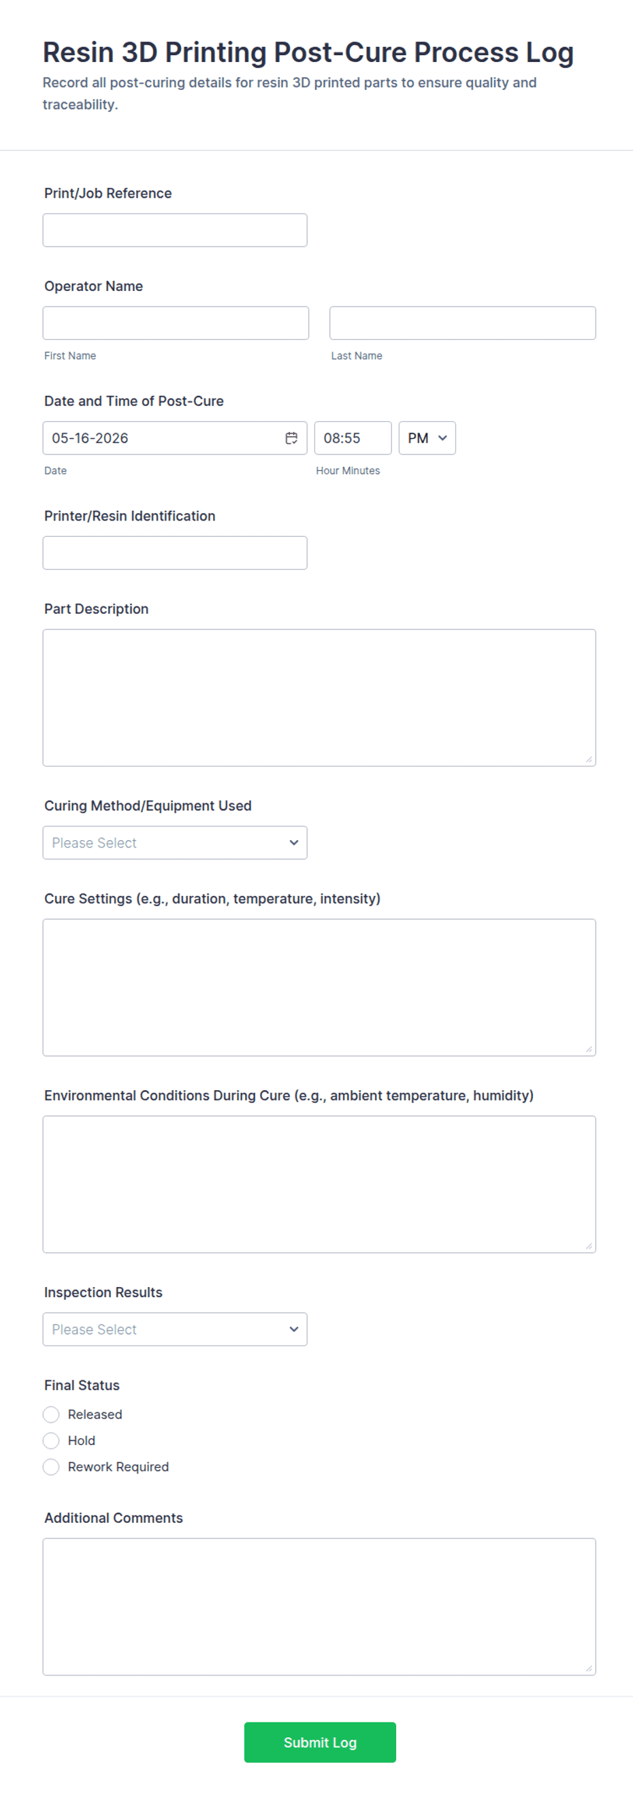This screenshot has width=633, height=1796.
Task: Click inside the Additional Comments text area
Action: point(319,1607)
